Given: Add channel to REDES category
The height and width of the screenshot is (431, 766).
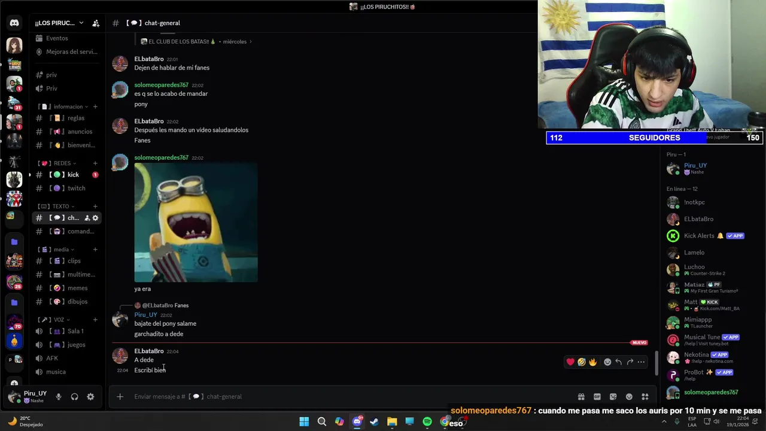Looking at the screenshot, I should pyautogui.click(x=95, y=163).
